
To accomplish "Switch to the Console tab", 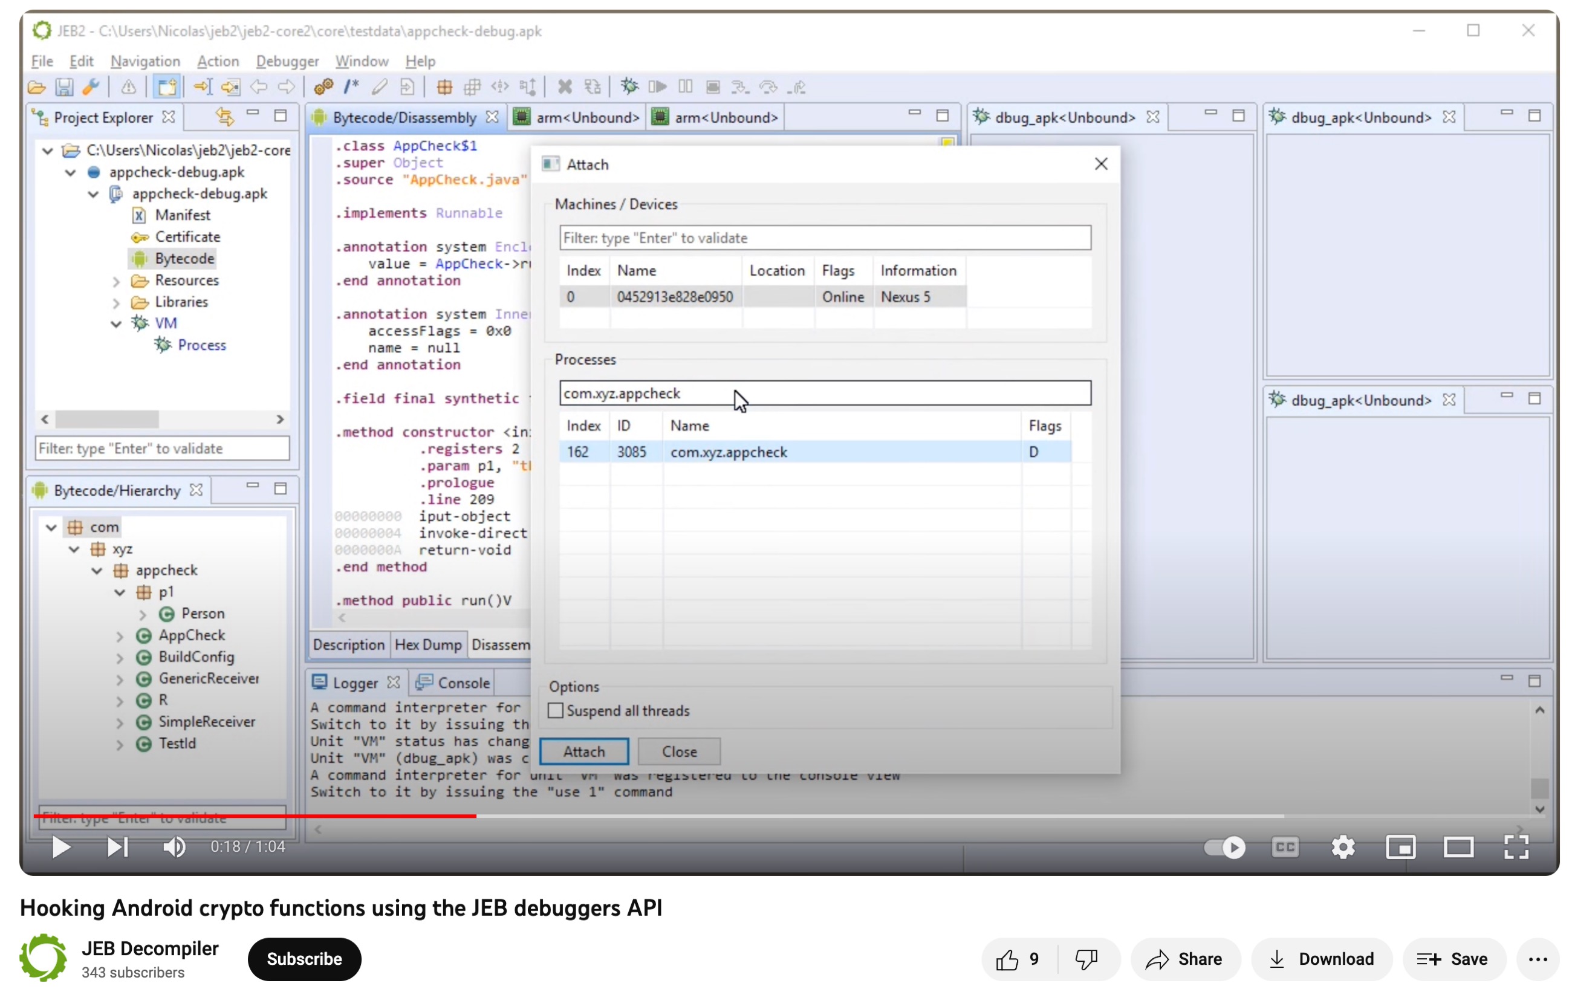I will point(453,683).
